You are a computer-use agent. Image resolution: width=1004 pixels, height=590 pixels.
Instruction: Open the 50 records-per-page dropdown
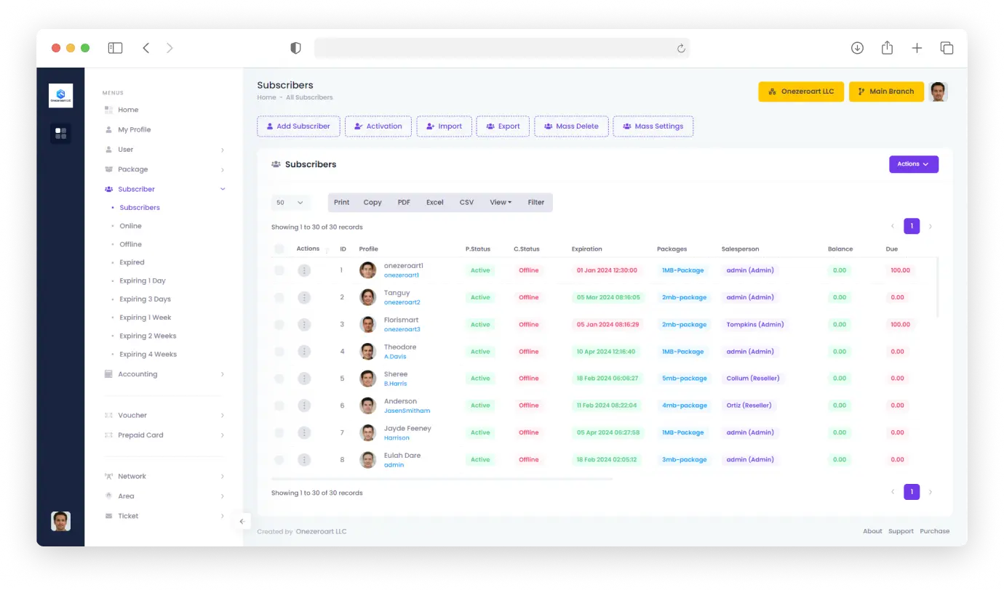[290, 203]
